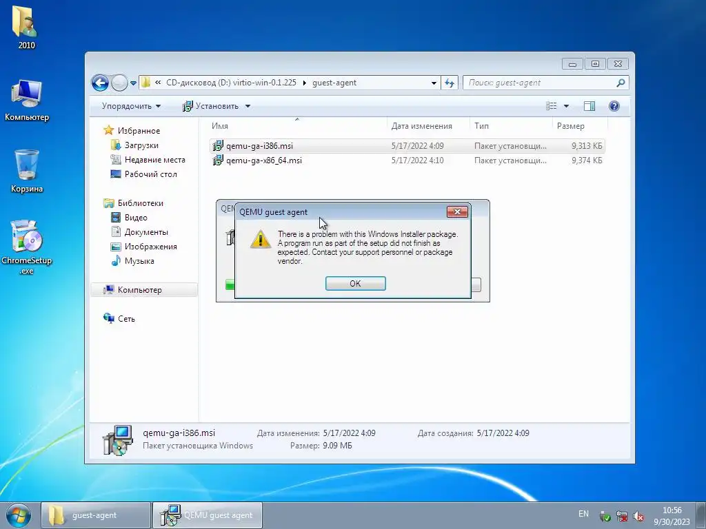Click the safely remove hardware tray icon
706x529 pixels.
click(605, 517)
